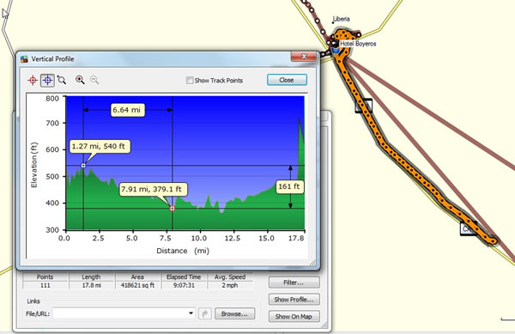
Task: Click the '1.27 mi, 540 ft' callout
Action: [100, 147]
